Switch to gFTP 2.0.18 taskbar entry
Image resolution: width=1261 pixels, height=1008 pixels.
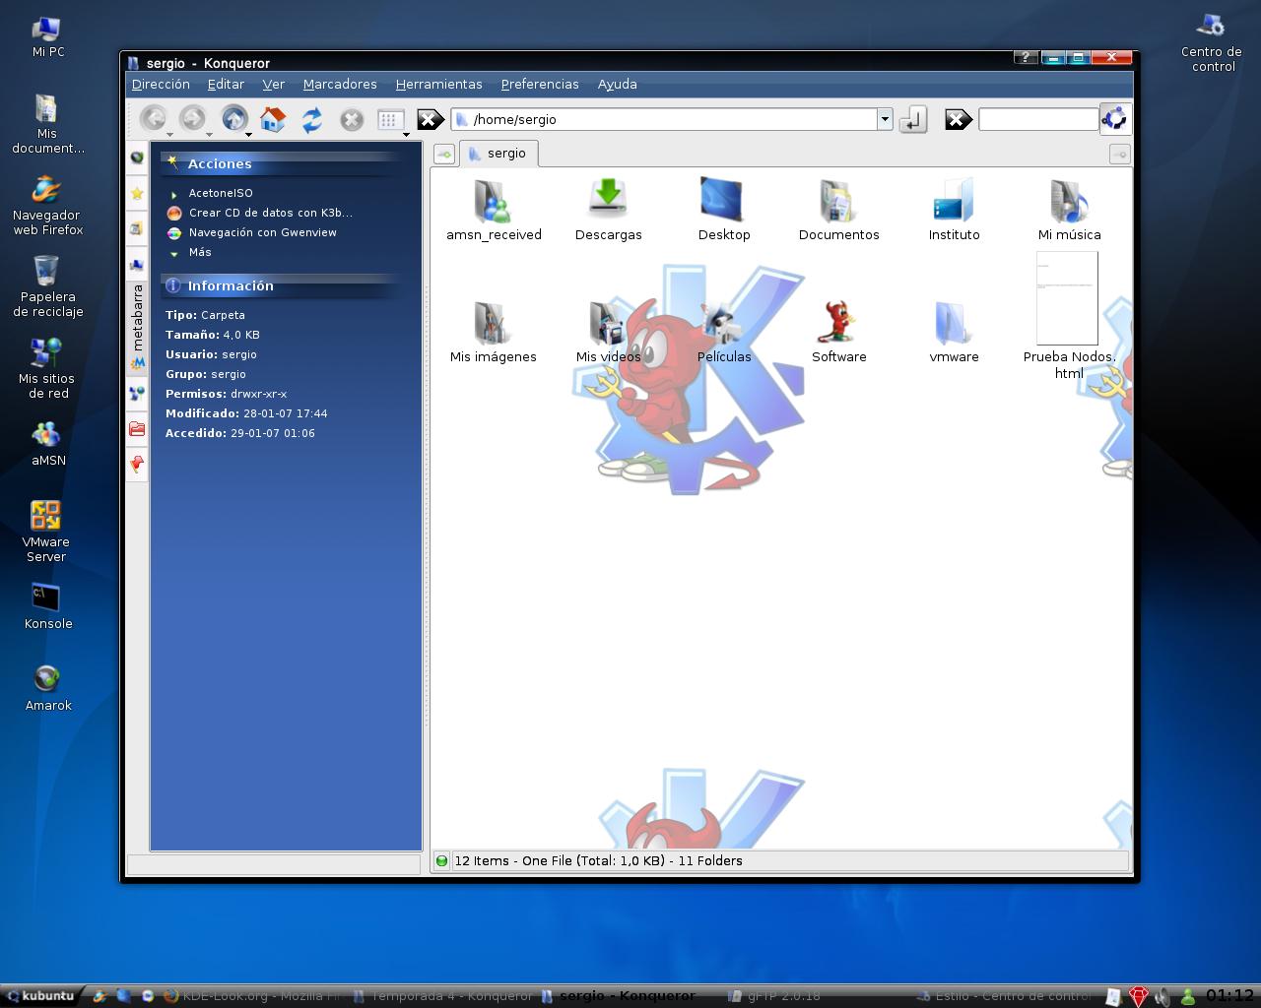point(773,996)
